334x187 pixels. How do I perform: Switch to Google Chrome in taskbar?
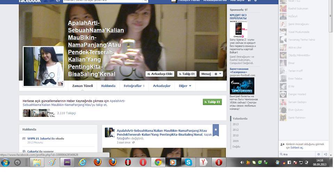(158, 163)
